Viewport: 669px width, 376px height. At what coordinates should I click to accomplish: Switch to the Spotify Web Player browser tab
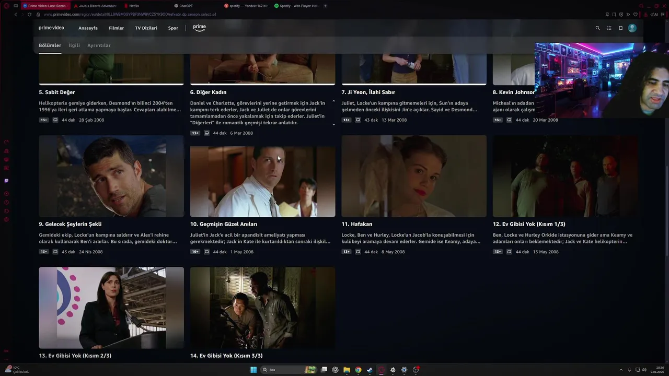pyautogui.click(x=297, y=6)
